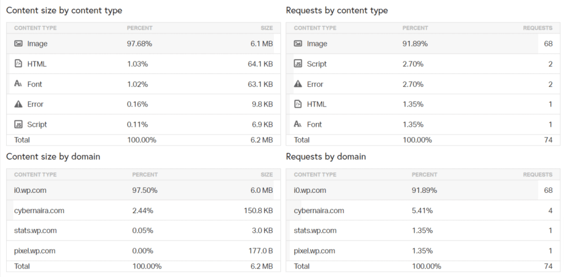The image size is (564, 277).
Task: Select stats.wp.com row in content size by domain
Action: (x=144, y=230)
